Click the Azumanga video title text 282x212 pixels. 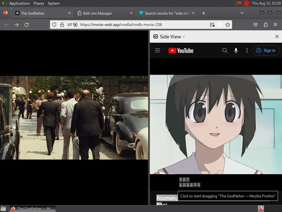pos(167,198)
